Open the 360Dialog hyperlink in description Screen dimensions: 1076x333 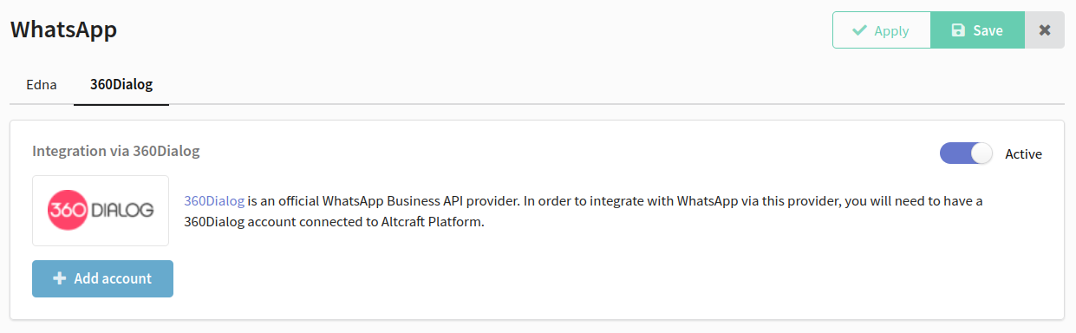[214, 200]
